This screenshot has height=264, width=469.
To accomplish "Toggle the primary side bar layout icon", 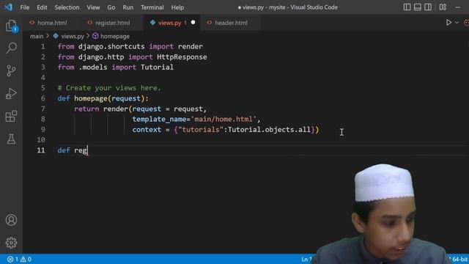I will click(407, 7).
